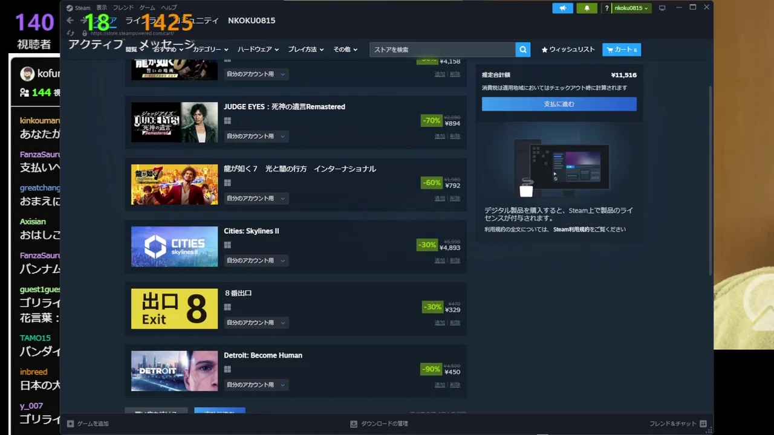
Task: Open the JUDGE EYES game thumbnail
Action: tap(174, 122)
